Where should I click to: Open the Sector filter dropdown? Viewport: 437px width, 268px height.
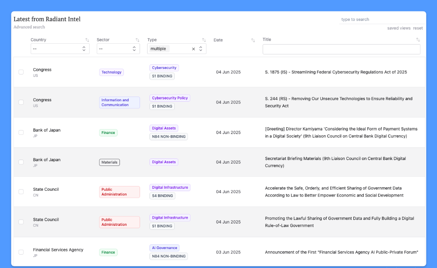coord(118,49)
